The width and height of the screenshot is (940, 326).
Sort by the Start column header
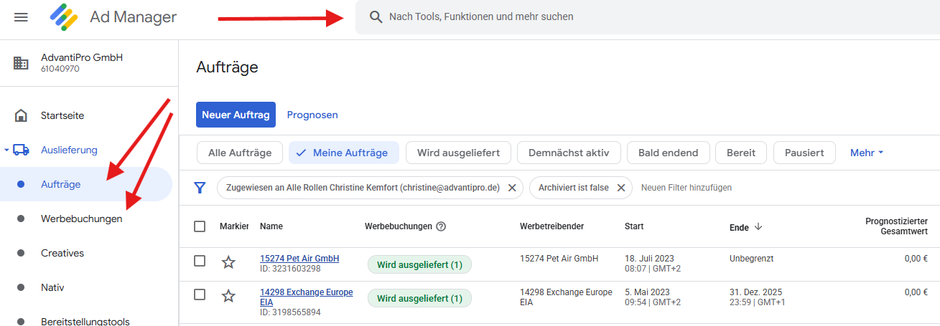click(x=635, y=226)
